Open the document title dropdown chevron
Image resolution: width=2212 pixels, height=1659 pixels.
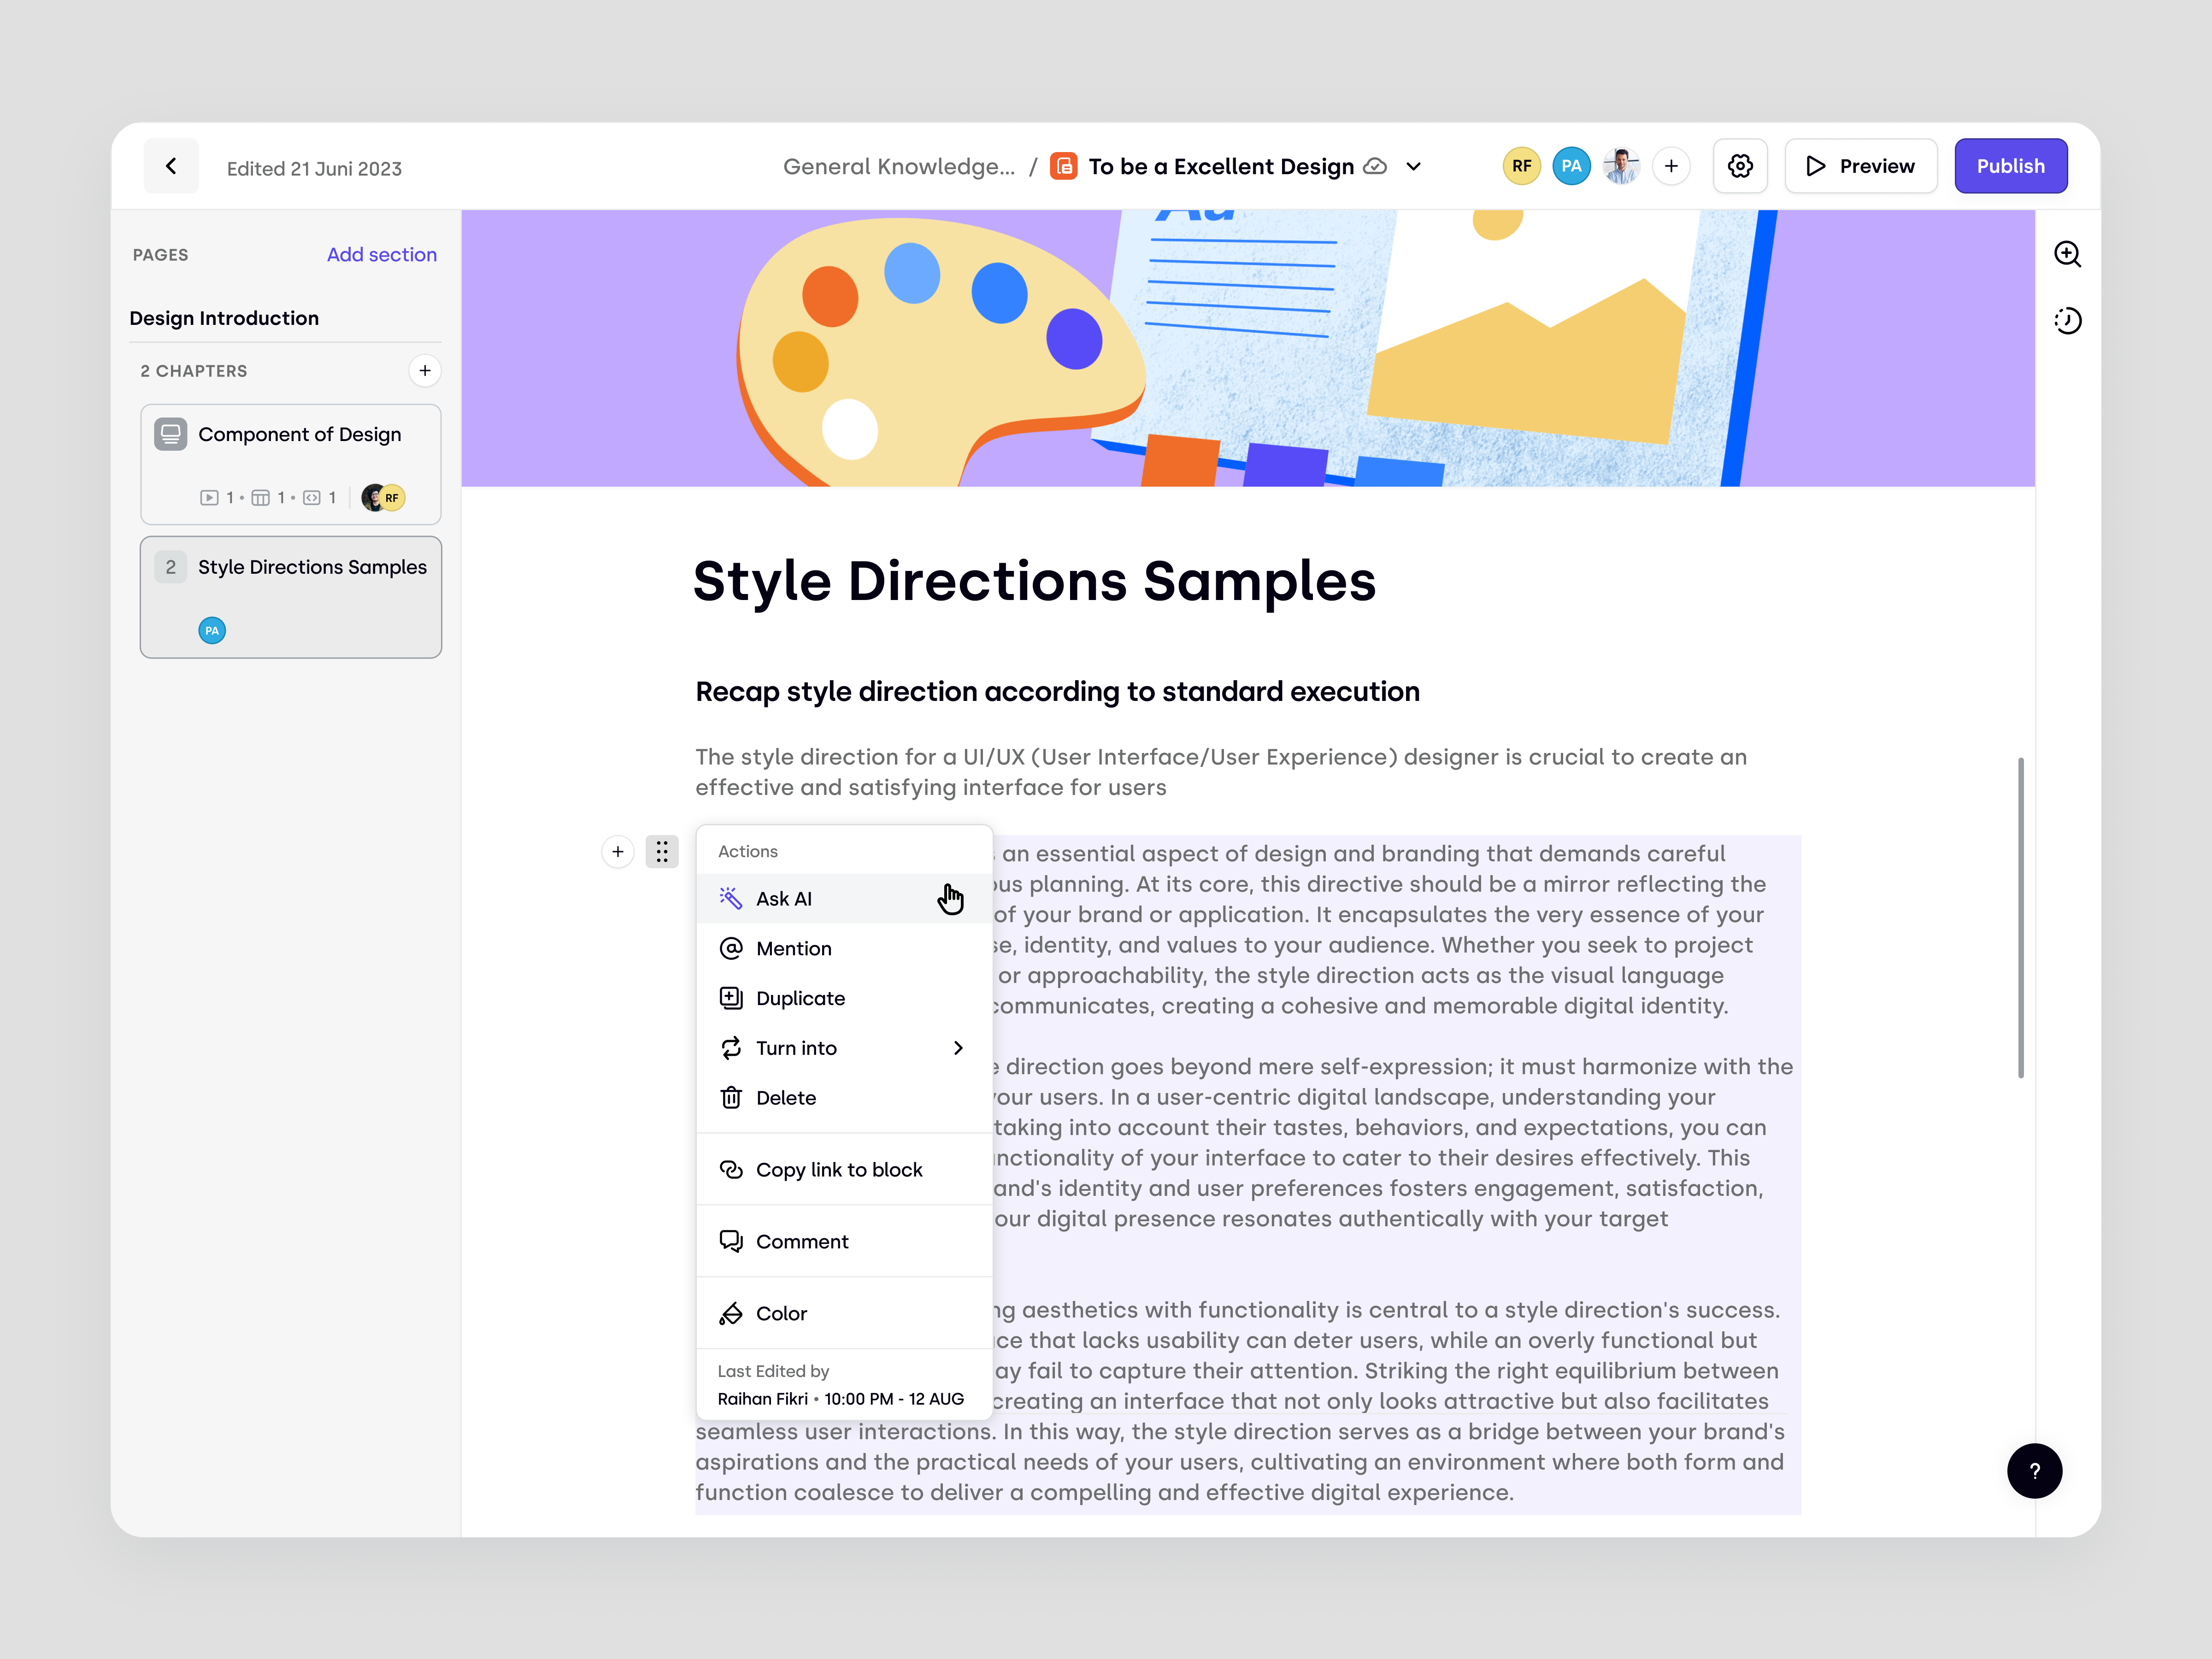[1413, 166]
